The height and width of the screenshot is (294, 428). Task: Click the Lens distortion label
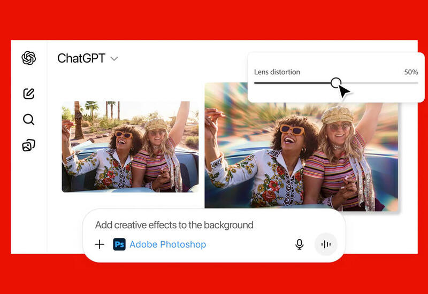[277, 72]
